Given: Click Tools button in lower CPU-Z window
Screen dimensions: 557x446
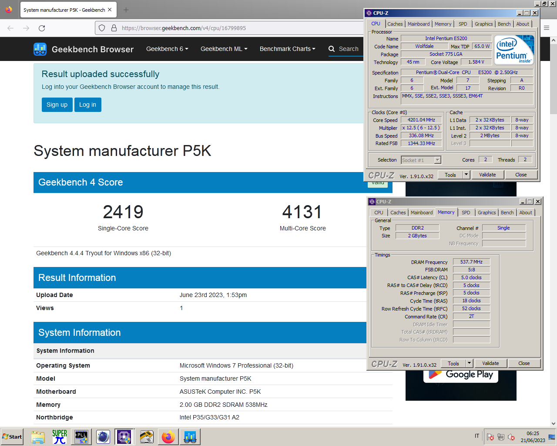Looking at the screenshot, I should [453, 363].
